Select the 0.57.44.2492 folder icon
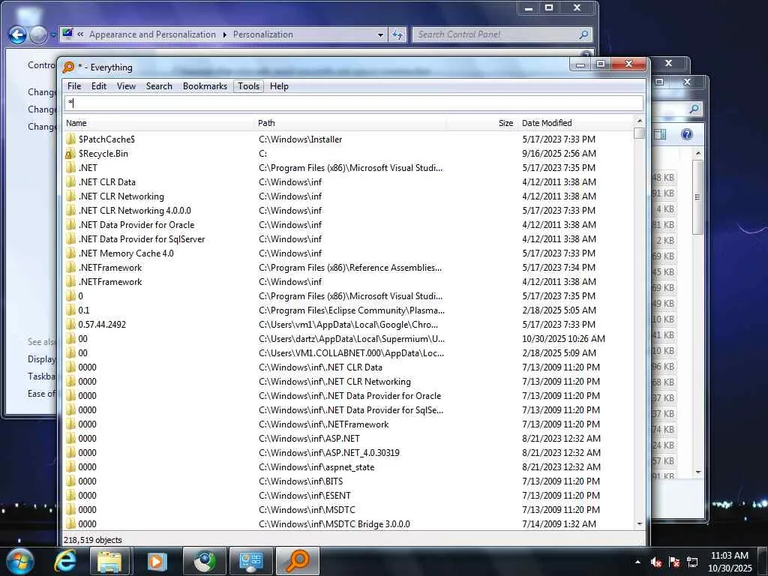The height and width of the screenshot is (576, 768). point(70,324)
